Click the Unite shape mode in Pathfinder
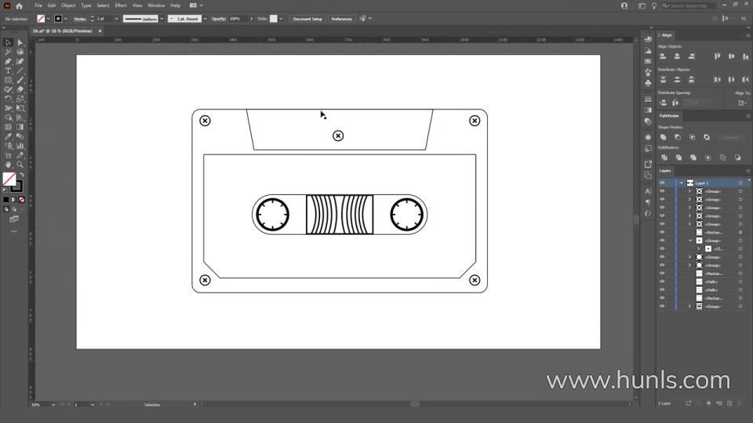Screen dimensions: 753x423 click(664, 137)
